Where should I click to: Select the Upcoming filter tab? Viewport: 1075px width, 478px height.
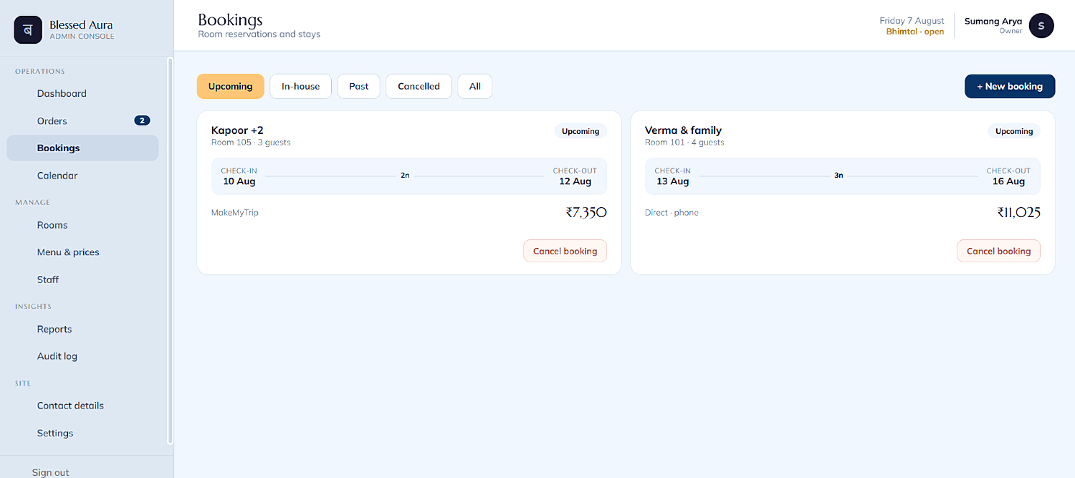pyautogui.click(x=230, y=86)
